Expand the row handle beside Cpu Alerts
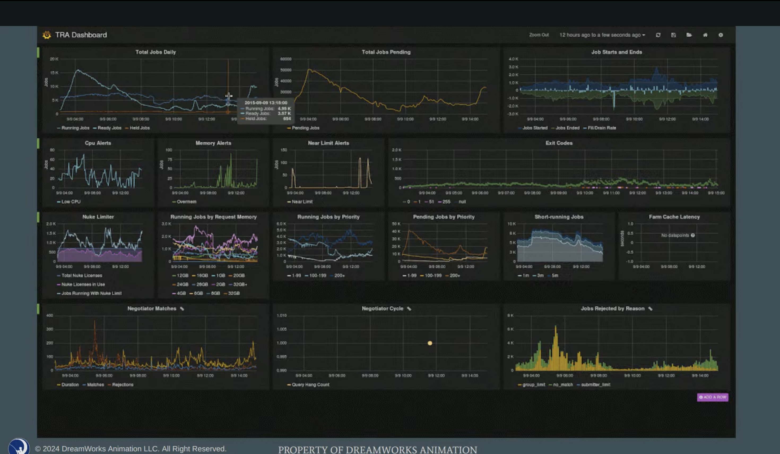Viewport: 780px width, 454px height. (x=38, y=144)
